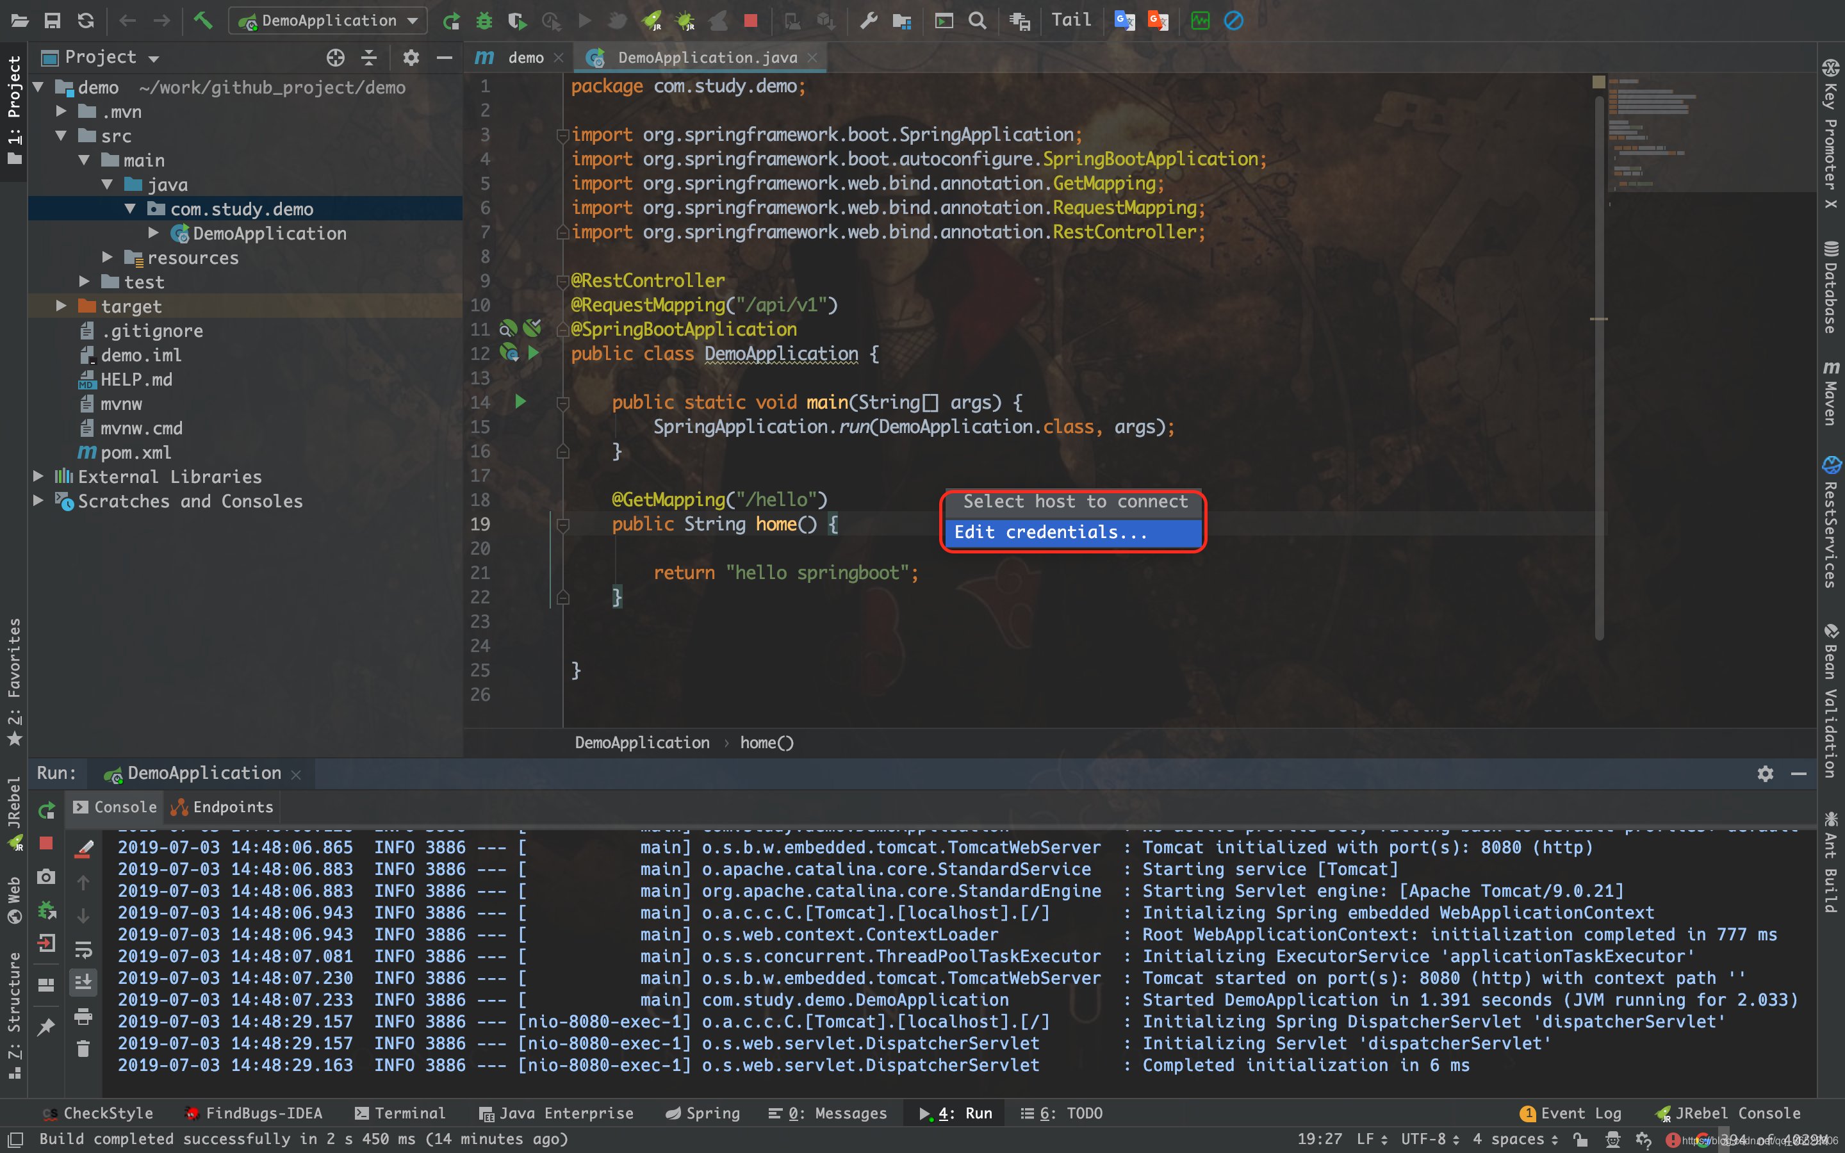Click the Rerun DemoApplication icon in Run panel
The height and width of the screenshot is (1153, 1845).
[47, 810]
